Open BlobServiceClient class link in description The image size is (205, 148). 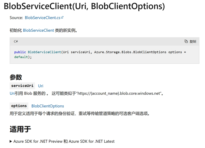[x=38, y=30]
